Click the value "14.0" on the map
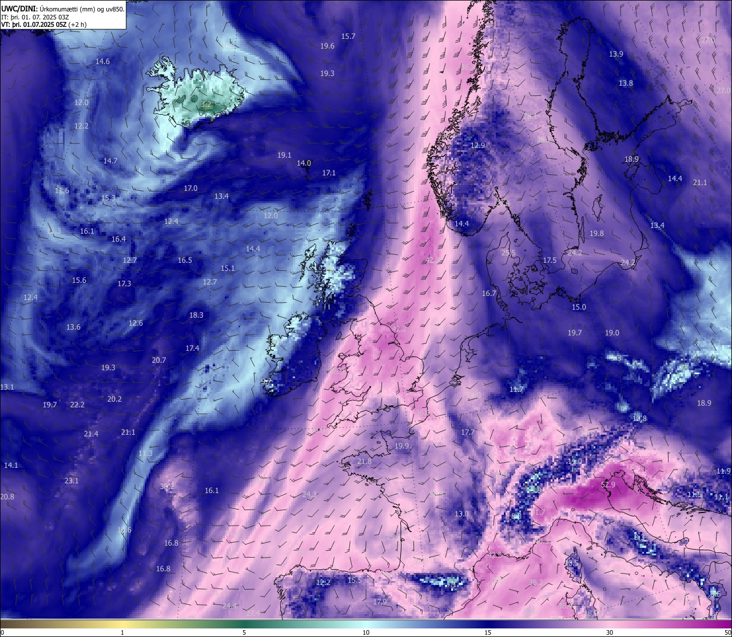Screen dimensions: 732x637 304,163
